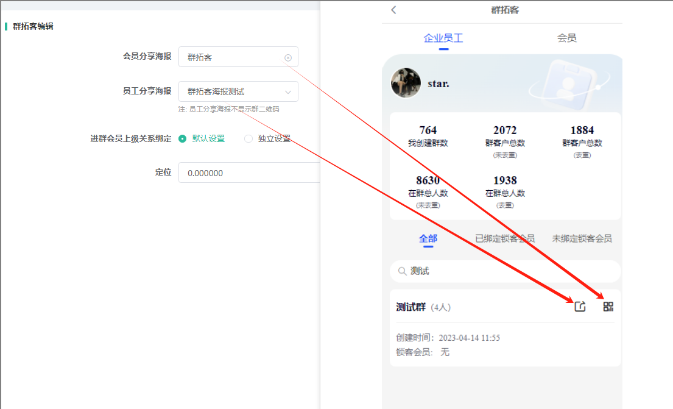
Task: Choose the 独立设置 radio option
Action: [x=248, y=138]
